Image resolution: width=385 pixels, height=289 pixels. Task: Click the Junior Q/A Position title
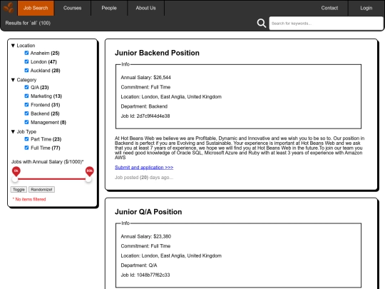click(x=148, y=212)
